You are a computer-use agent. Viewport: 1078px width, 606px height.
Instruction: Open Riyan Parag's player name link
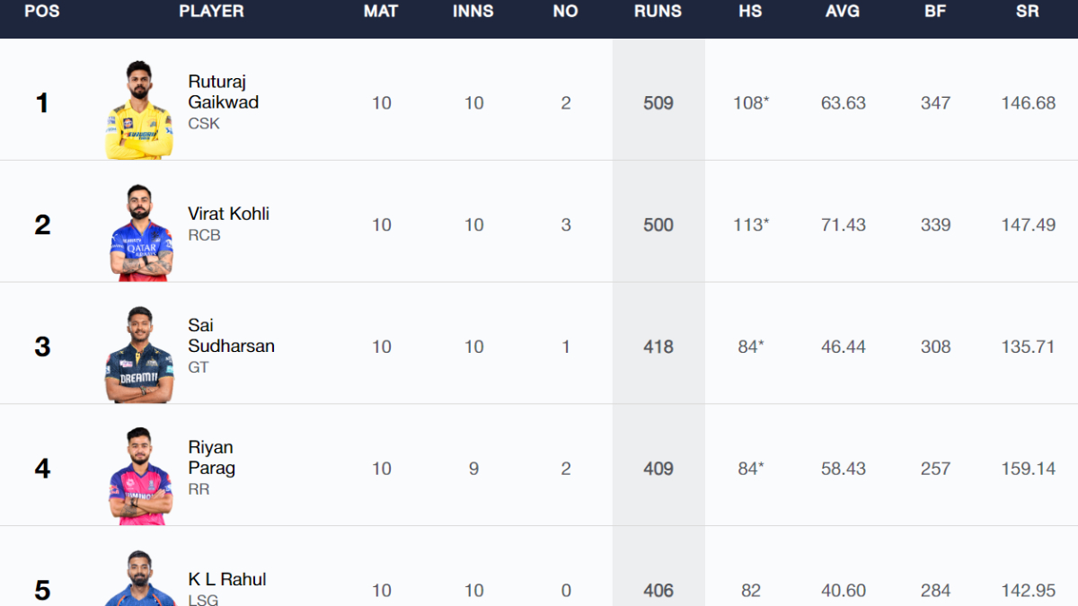pyautogui.click(x=211, y=457)
